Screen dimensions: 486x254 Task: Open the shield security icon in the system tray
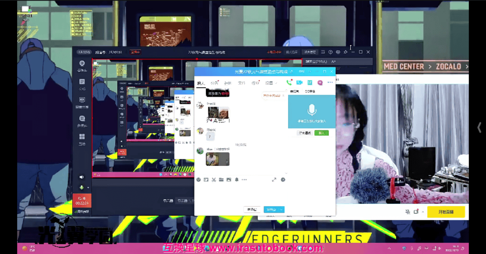click(x=404, y=248)
